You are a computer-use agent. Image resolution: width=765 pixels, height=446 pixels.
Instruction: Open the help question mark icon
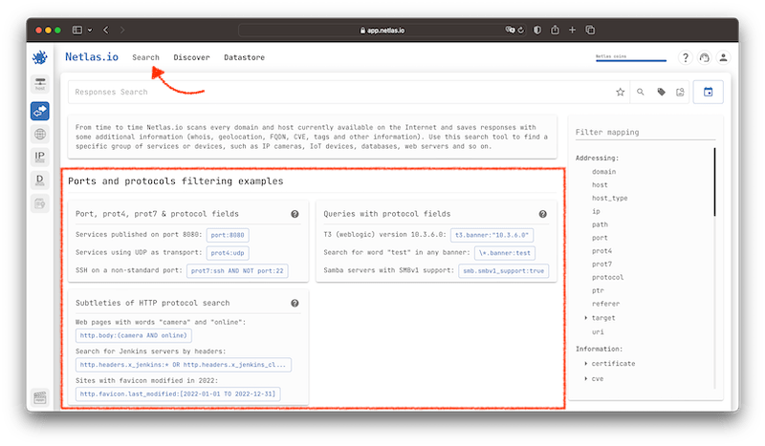click(x=686, y=57)
